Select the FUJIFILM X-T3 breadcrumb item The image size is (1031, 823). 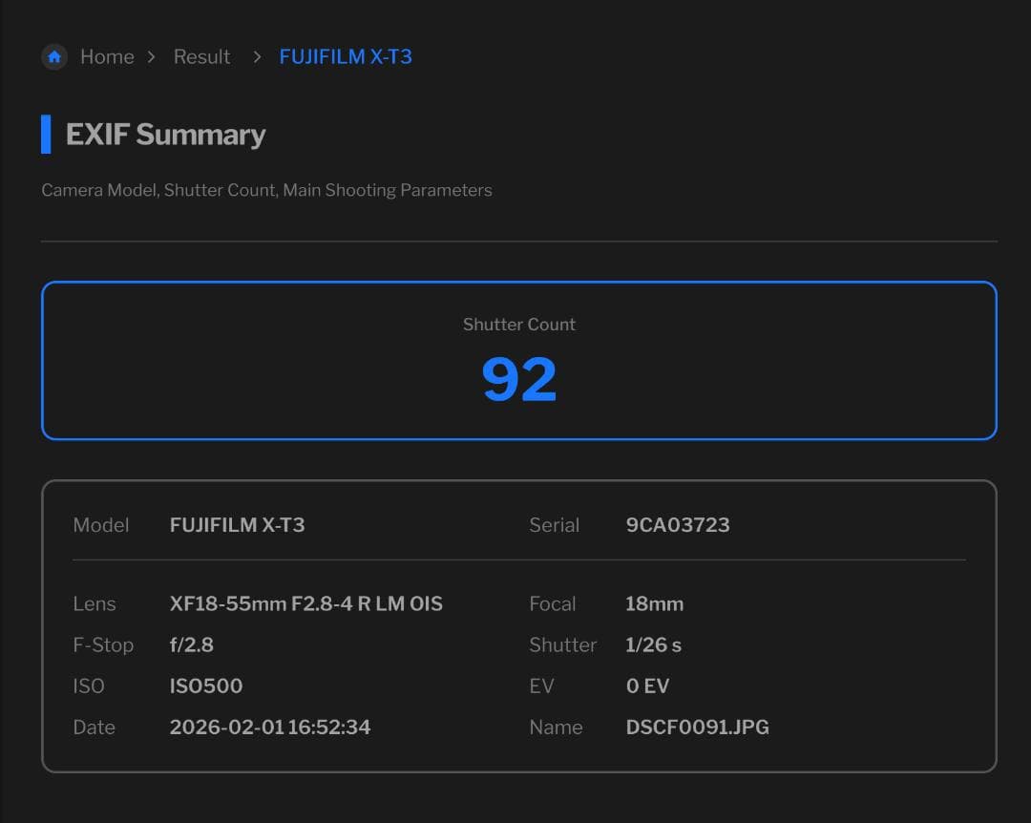(x=346, y=57)
